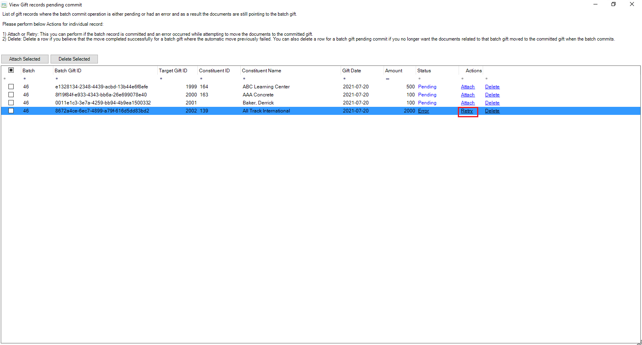Click the filter asterisk under Gift Date column
This screenshot has width=642, height=345.
point(344,79)
